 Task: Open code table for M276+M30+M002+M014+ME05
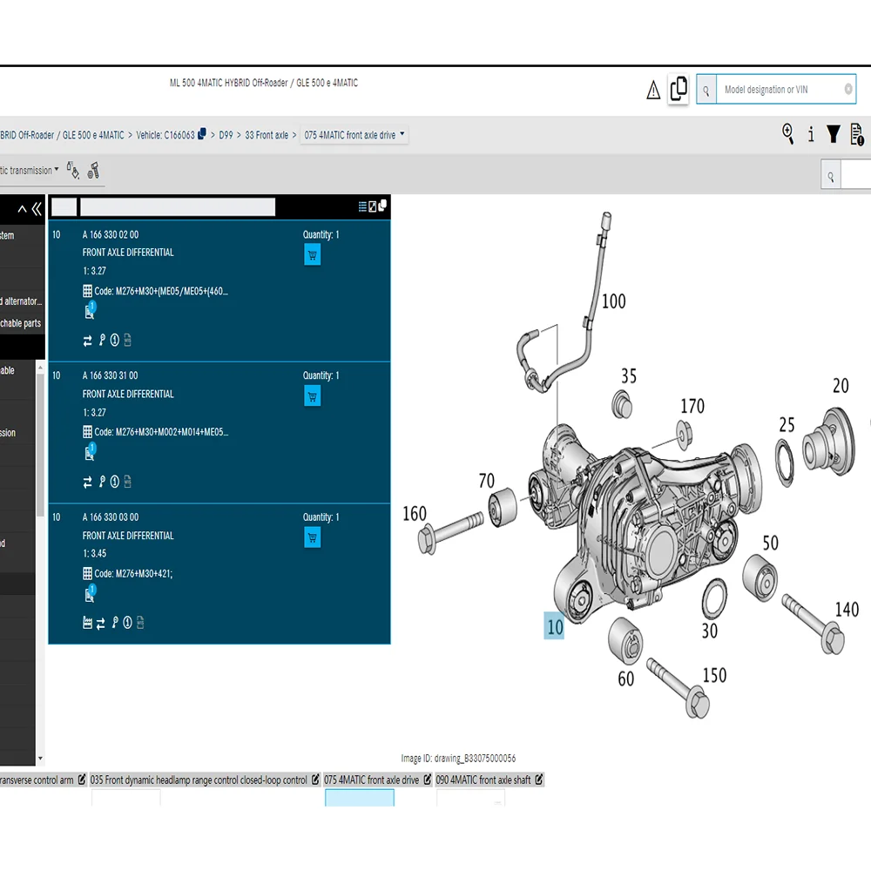tap(87, 432)
